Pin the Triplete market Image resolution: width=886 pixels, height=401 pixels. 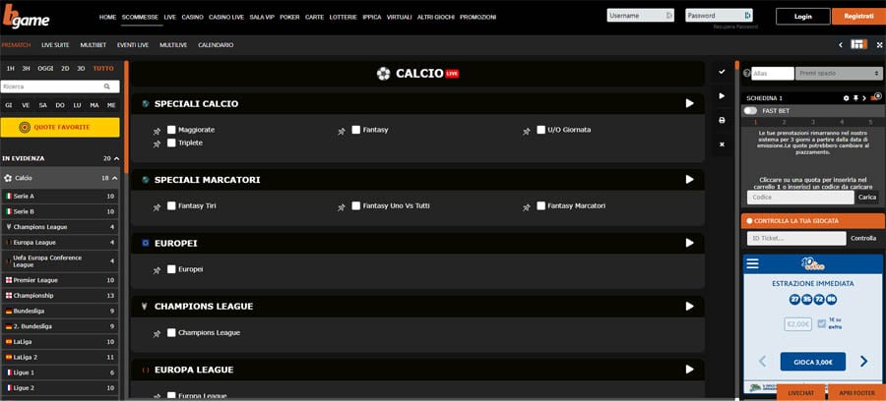(157, 144)
